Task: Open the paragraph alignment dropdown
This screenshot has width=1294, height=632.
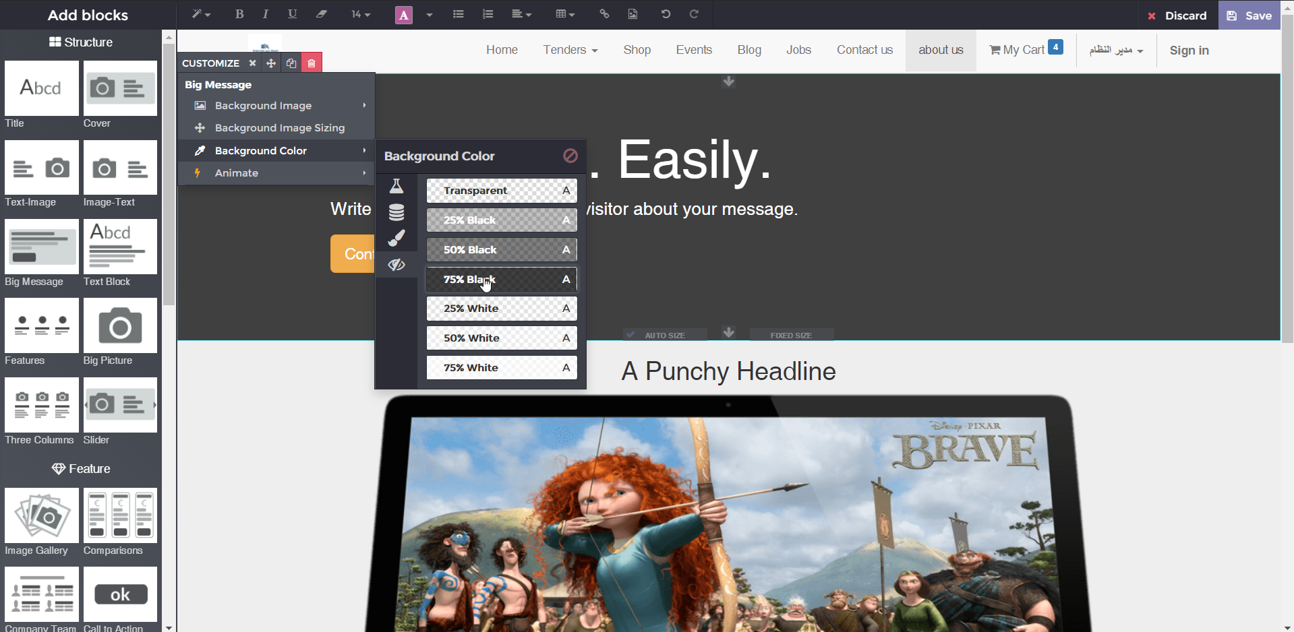Action: [x=521, y=14]
